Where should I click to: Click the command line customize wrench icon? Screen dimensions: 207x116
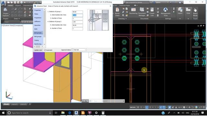(87, 101)
